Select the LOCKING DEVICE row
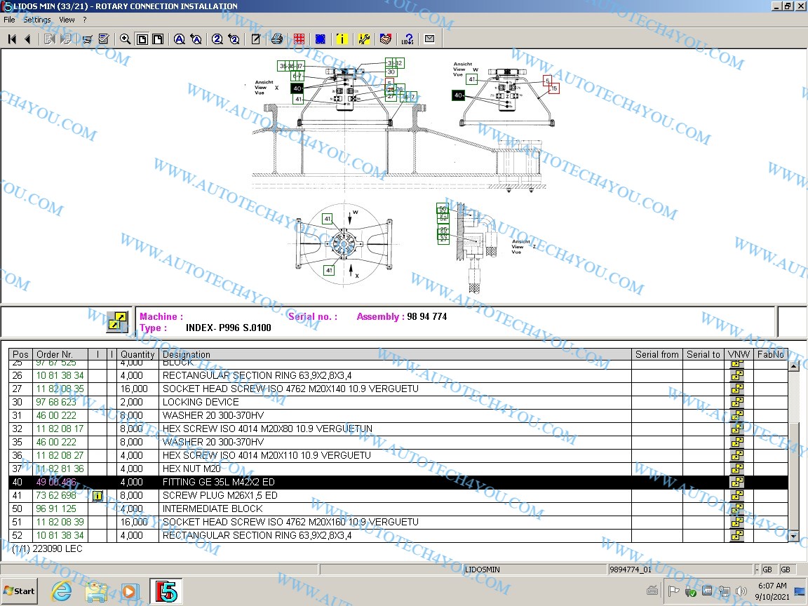The height and width of the screenshot is (606, 808). pos(201,403)
